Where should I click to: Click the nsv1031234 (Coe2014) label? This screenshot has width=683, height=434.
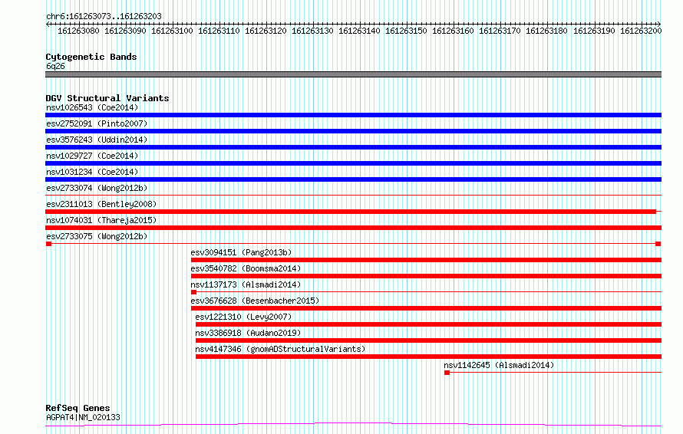tap(92, 172)
